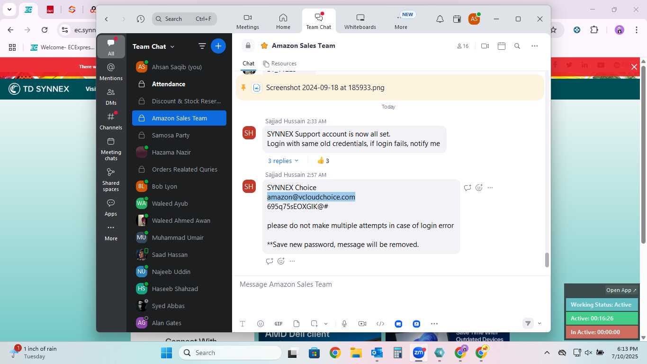Attach a file to the message
Image resolution: width=647 pixels, height=364 pixels.
click(297, 324)
